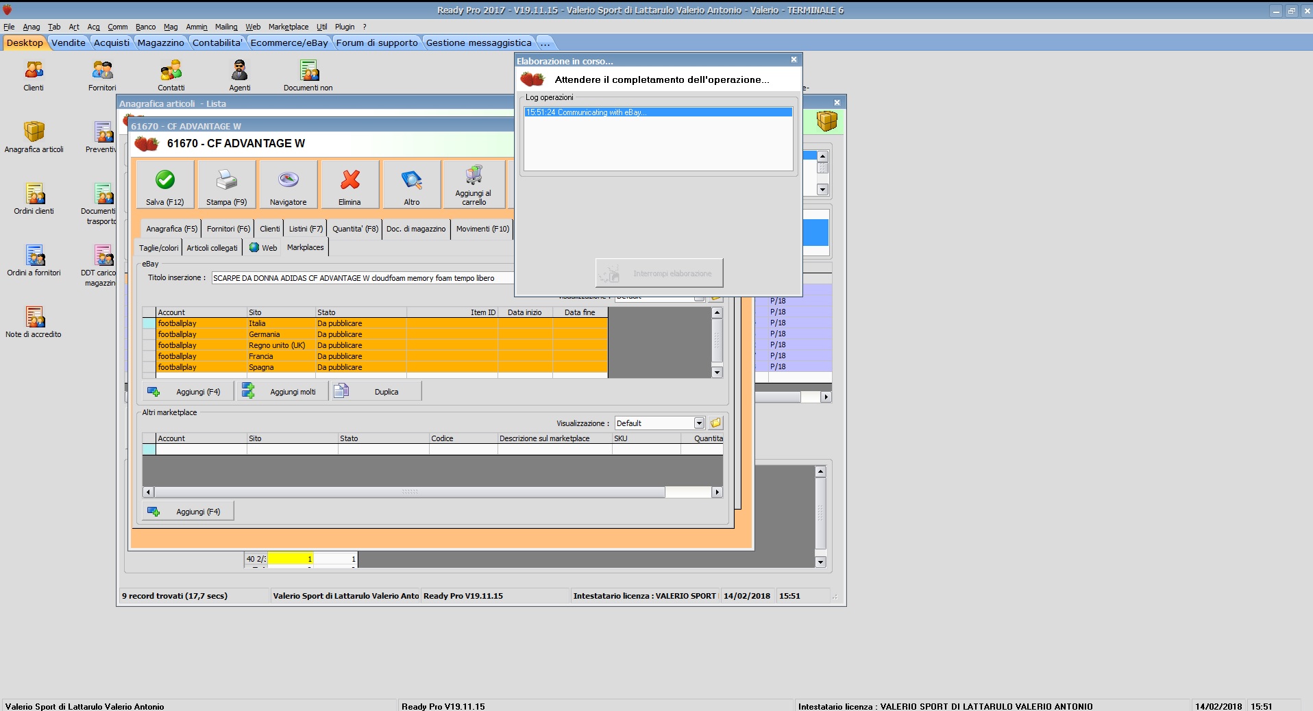Click the eBay table scroll-down arrow

pos(717,373)
